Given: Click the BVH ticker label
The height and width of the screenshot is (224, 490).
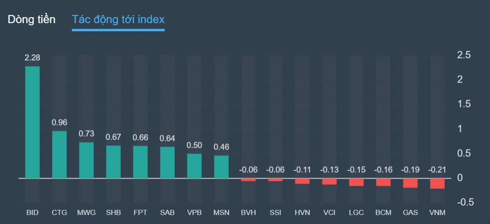Looking at the screenshot, I should coord(248,212).
